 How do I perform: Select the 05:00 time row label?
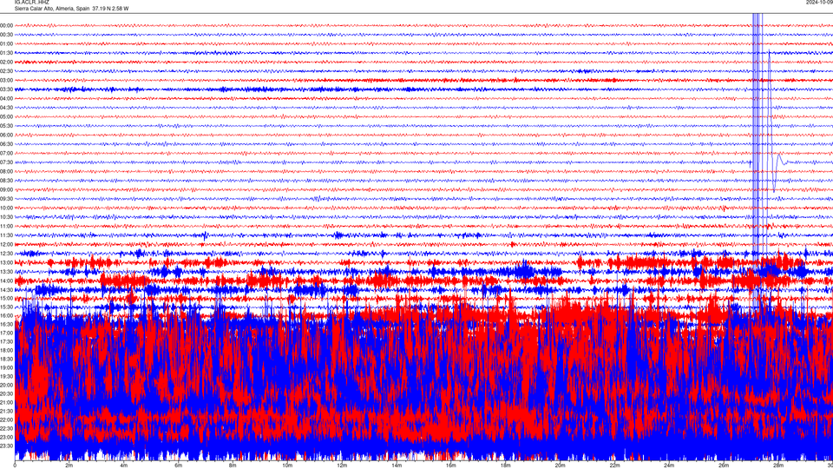[x=6, y=116]
